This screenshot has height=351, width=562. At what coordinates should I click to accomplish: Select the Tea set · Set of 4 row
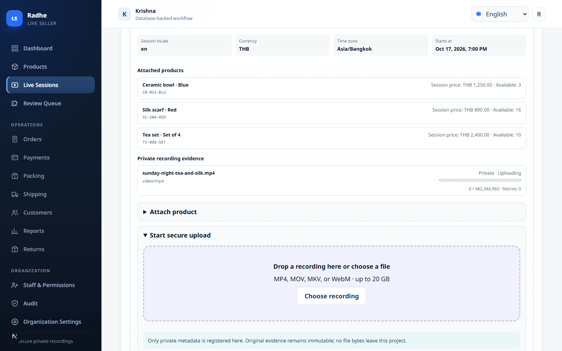coord(331,138)
